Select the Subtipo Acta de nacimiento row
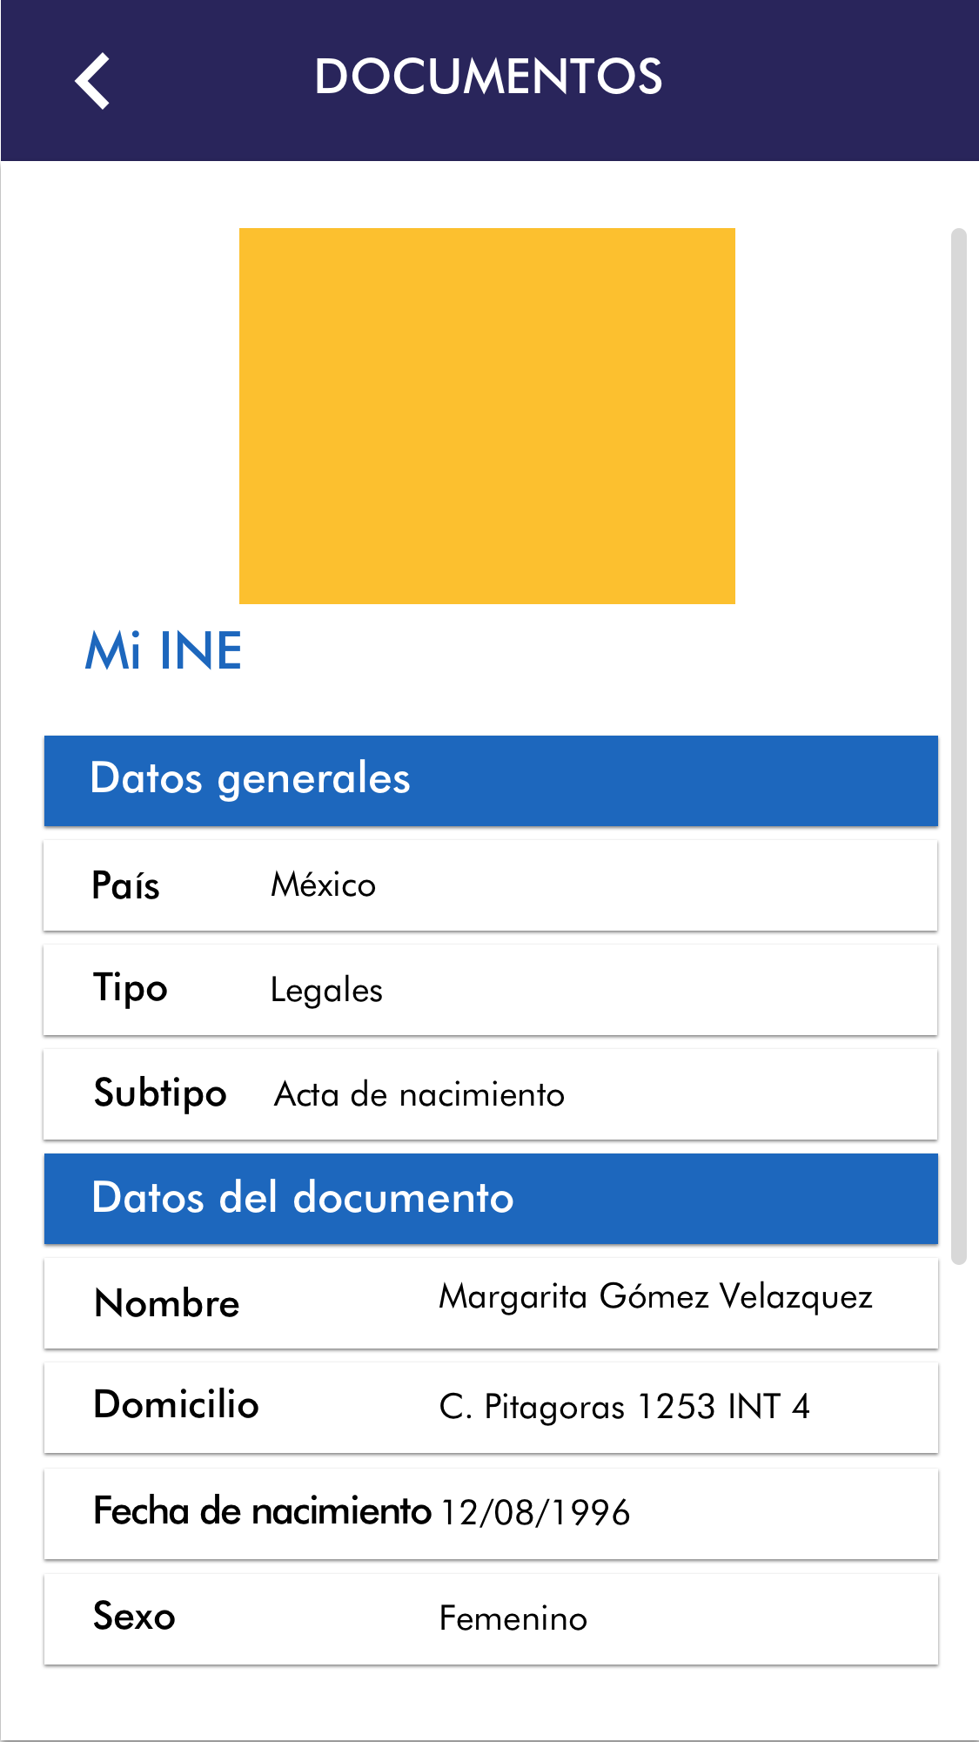The image size is (979, 1742). pyautogui.click(x=491, y=1094)
